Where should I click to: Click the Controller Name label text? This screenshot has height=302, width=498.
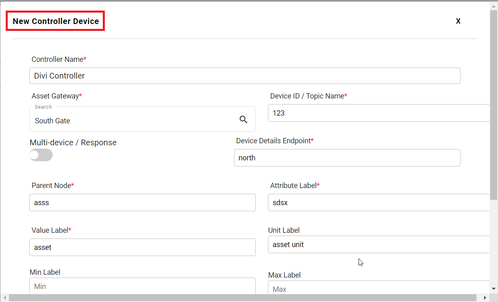(x=59, y=59)
